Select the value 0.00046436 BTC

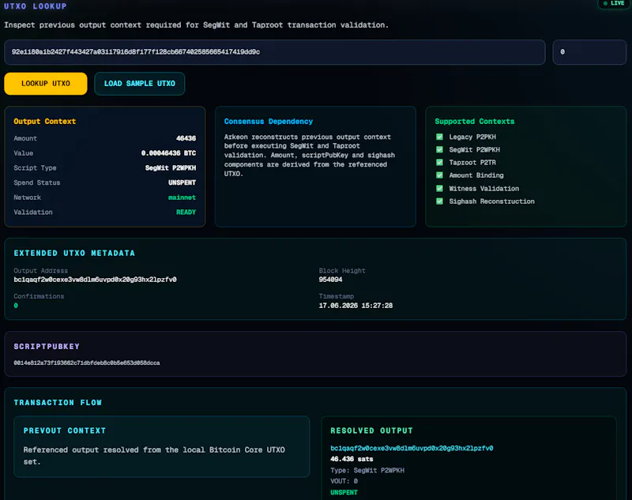coord(168,153)
